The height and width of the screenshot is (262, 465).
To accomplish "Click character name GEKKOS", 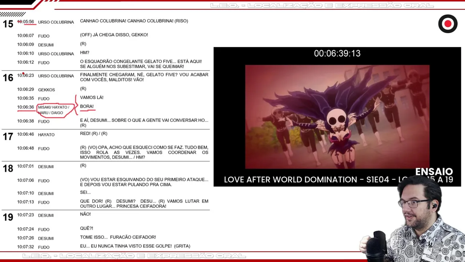I will (x=46, y=90).
